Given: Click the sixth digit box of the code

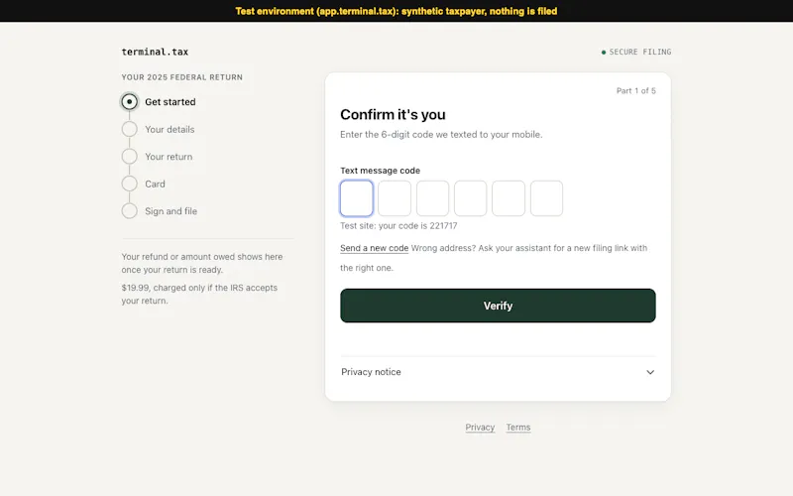Looking at the screenshot, I should pos(547,198).
